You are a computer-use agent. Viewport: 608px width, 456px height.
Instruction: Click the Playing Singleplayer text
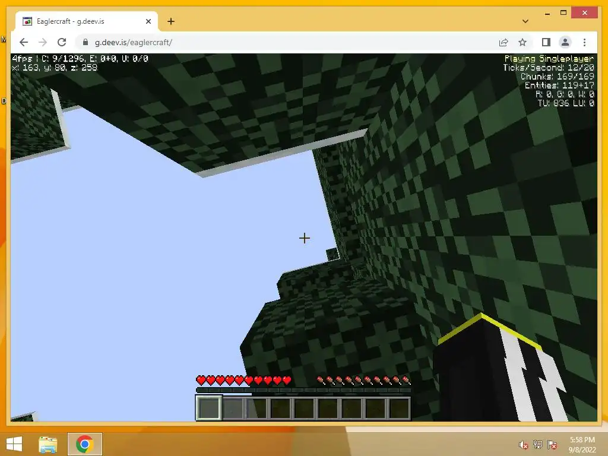[549, 59]
